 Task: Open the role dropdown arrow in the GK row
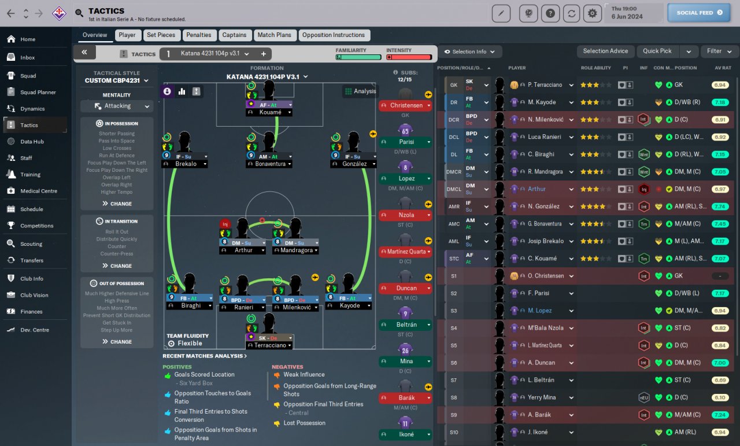486,85
